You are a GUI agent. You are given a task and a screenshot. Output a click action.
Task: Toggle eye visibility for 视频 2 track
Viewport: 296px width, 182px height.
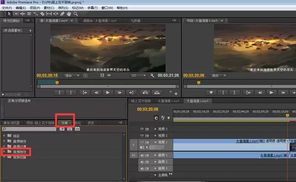(141, 135)
